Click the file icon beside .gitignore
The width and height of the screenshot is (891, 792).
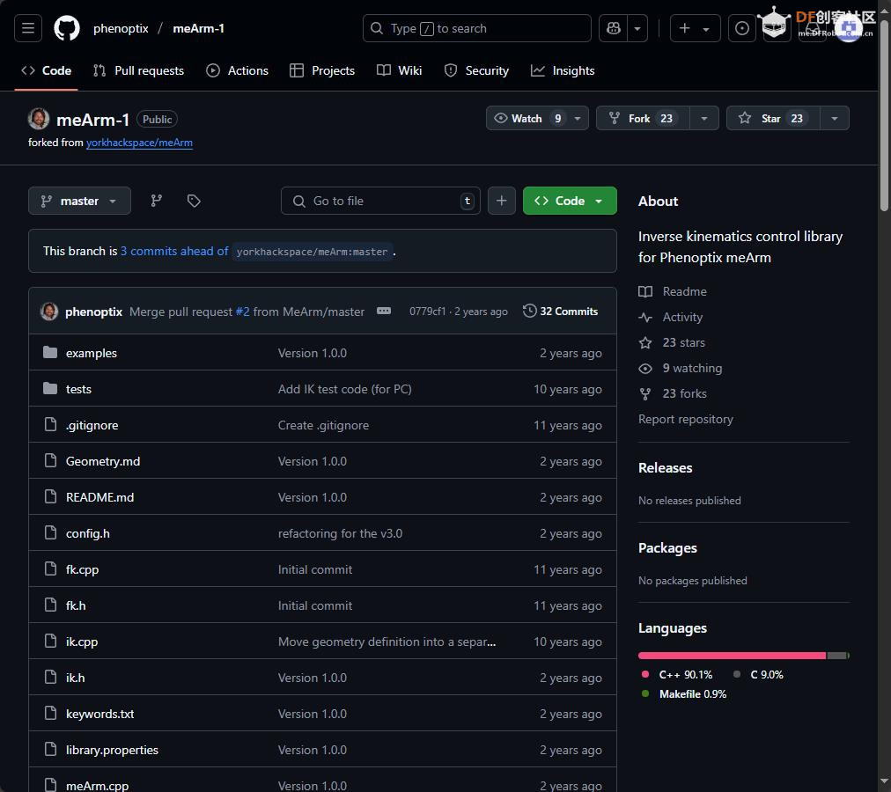click(50, 424)
